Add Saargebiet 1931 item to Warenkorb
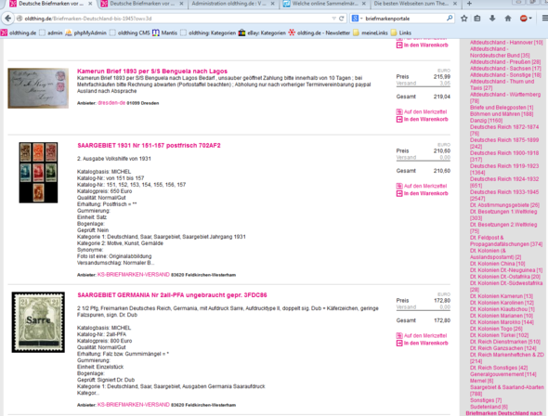The height and width of the screenshot is (416, 548). [x=423, y=193]
